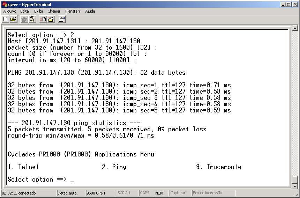Click the SCROLL status indicator

[127, 193]
